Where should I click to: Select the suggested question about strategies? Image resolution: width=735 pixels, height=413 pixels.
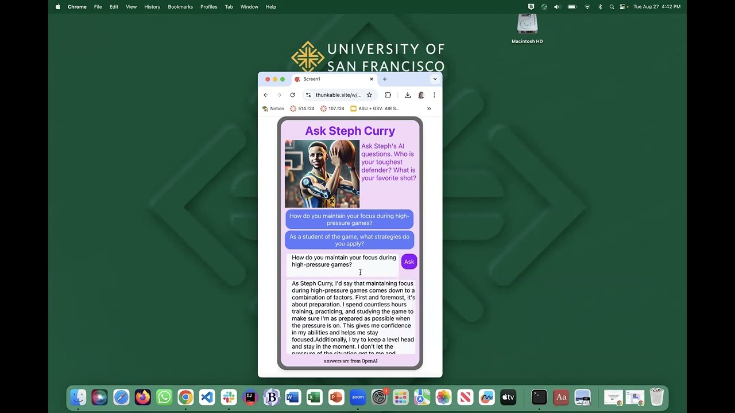tap(349, 240)
